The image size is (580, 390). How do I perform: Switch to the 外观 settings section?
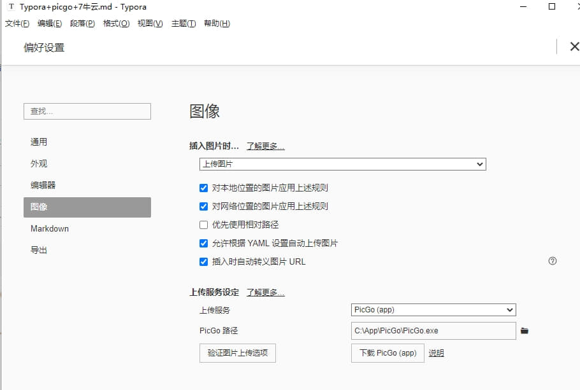click(x=40, y=164)
